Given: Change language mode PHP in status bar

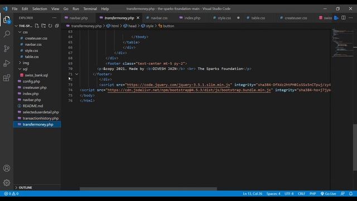Looking at the screenshot, I should click(312, 194).
